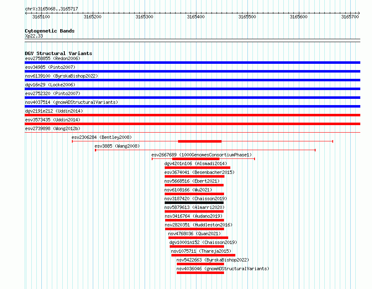Open nsv4036046 (gnomADStructuralVariants) label
The height and width of the screenshot is (289, 372).
click(x=223, y=269)
